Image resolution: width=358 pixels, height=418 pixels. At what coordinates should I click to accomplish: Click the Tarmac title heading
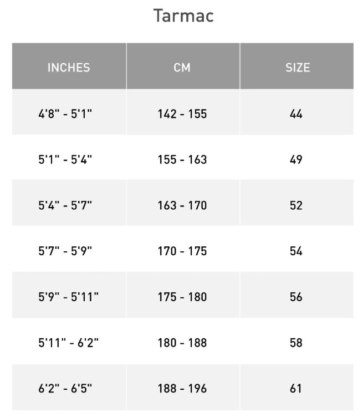click(x=183, y=16)
